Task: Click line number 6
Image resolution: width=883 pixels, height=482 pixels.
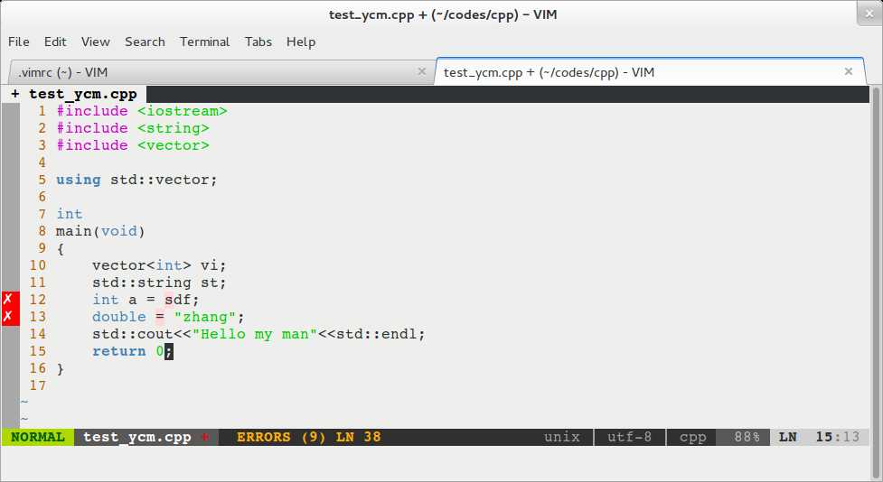Action: click(42, 197)
